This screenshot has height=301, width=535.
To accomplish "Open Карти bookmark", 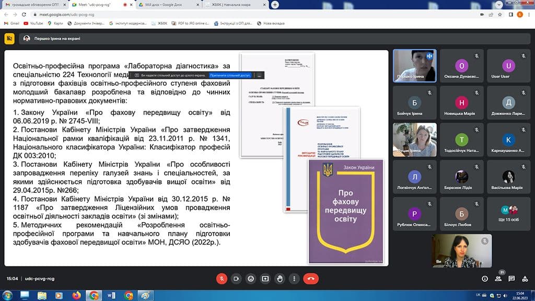I will coord(55,23).
